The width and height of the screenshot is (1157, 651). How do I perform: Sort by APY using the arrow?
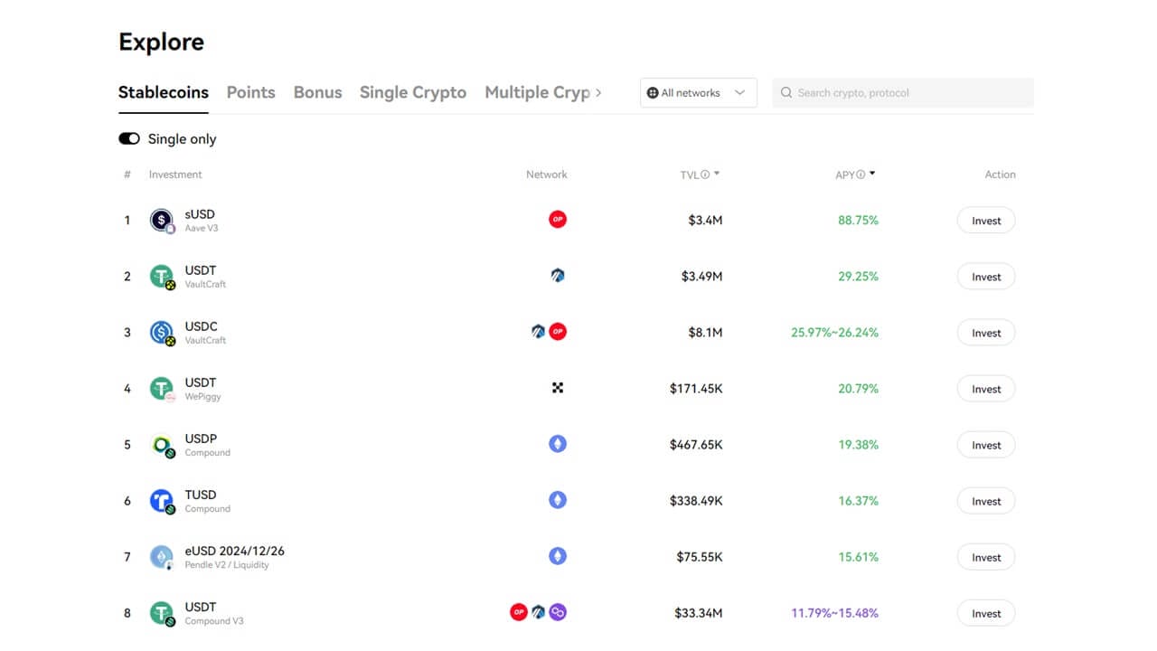(x=872, y=173)
